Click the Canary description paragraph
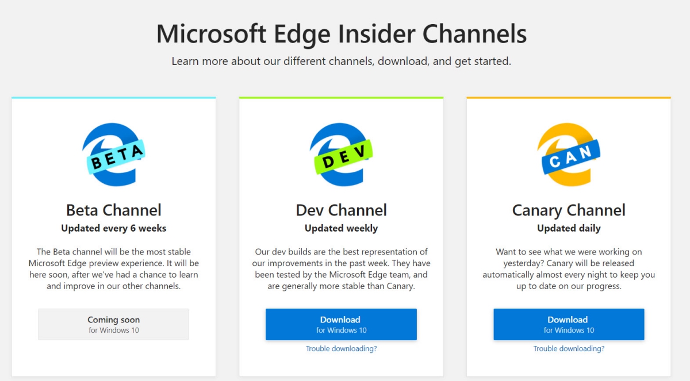Screen dimensions: 690x381 pyautogui.click(x=568, y=268)
